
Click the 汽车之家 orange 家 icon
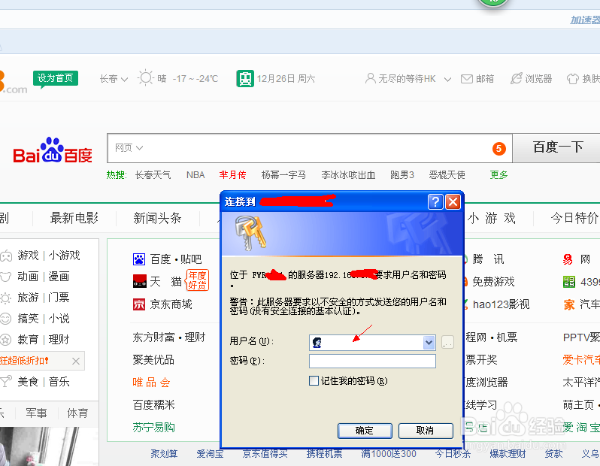point(569,304)
